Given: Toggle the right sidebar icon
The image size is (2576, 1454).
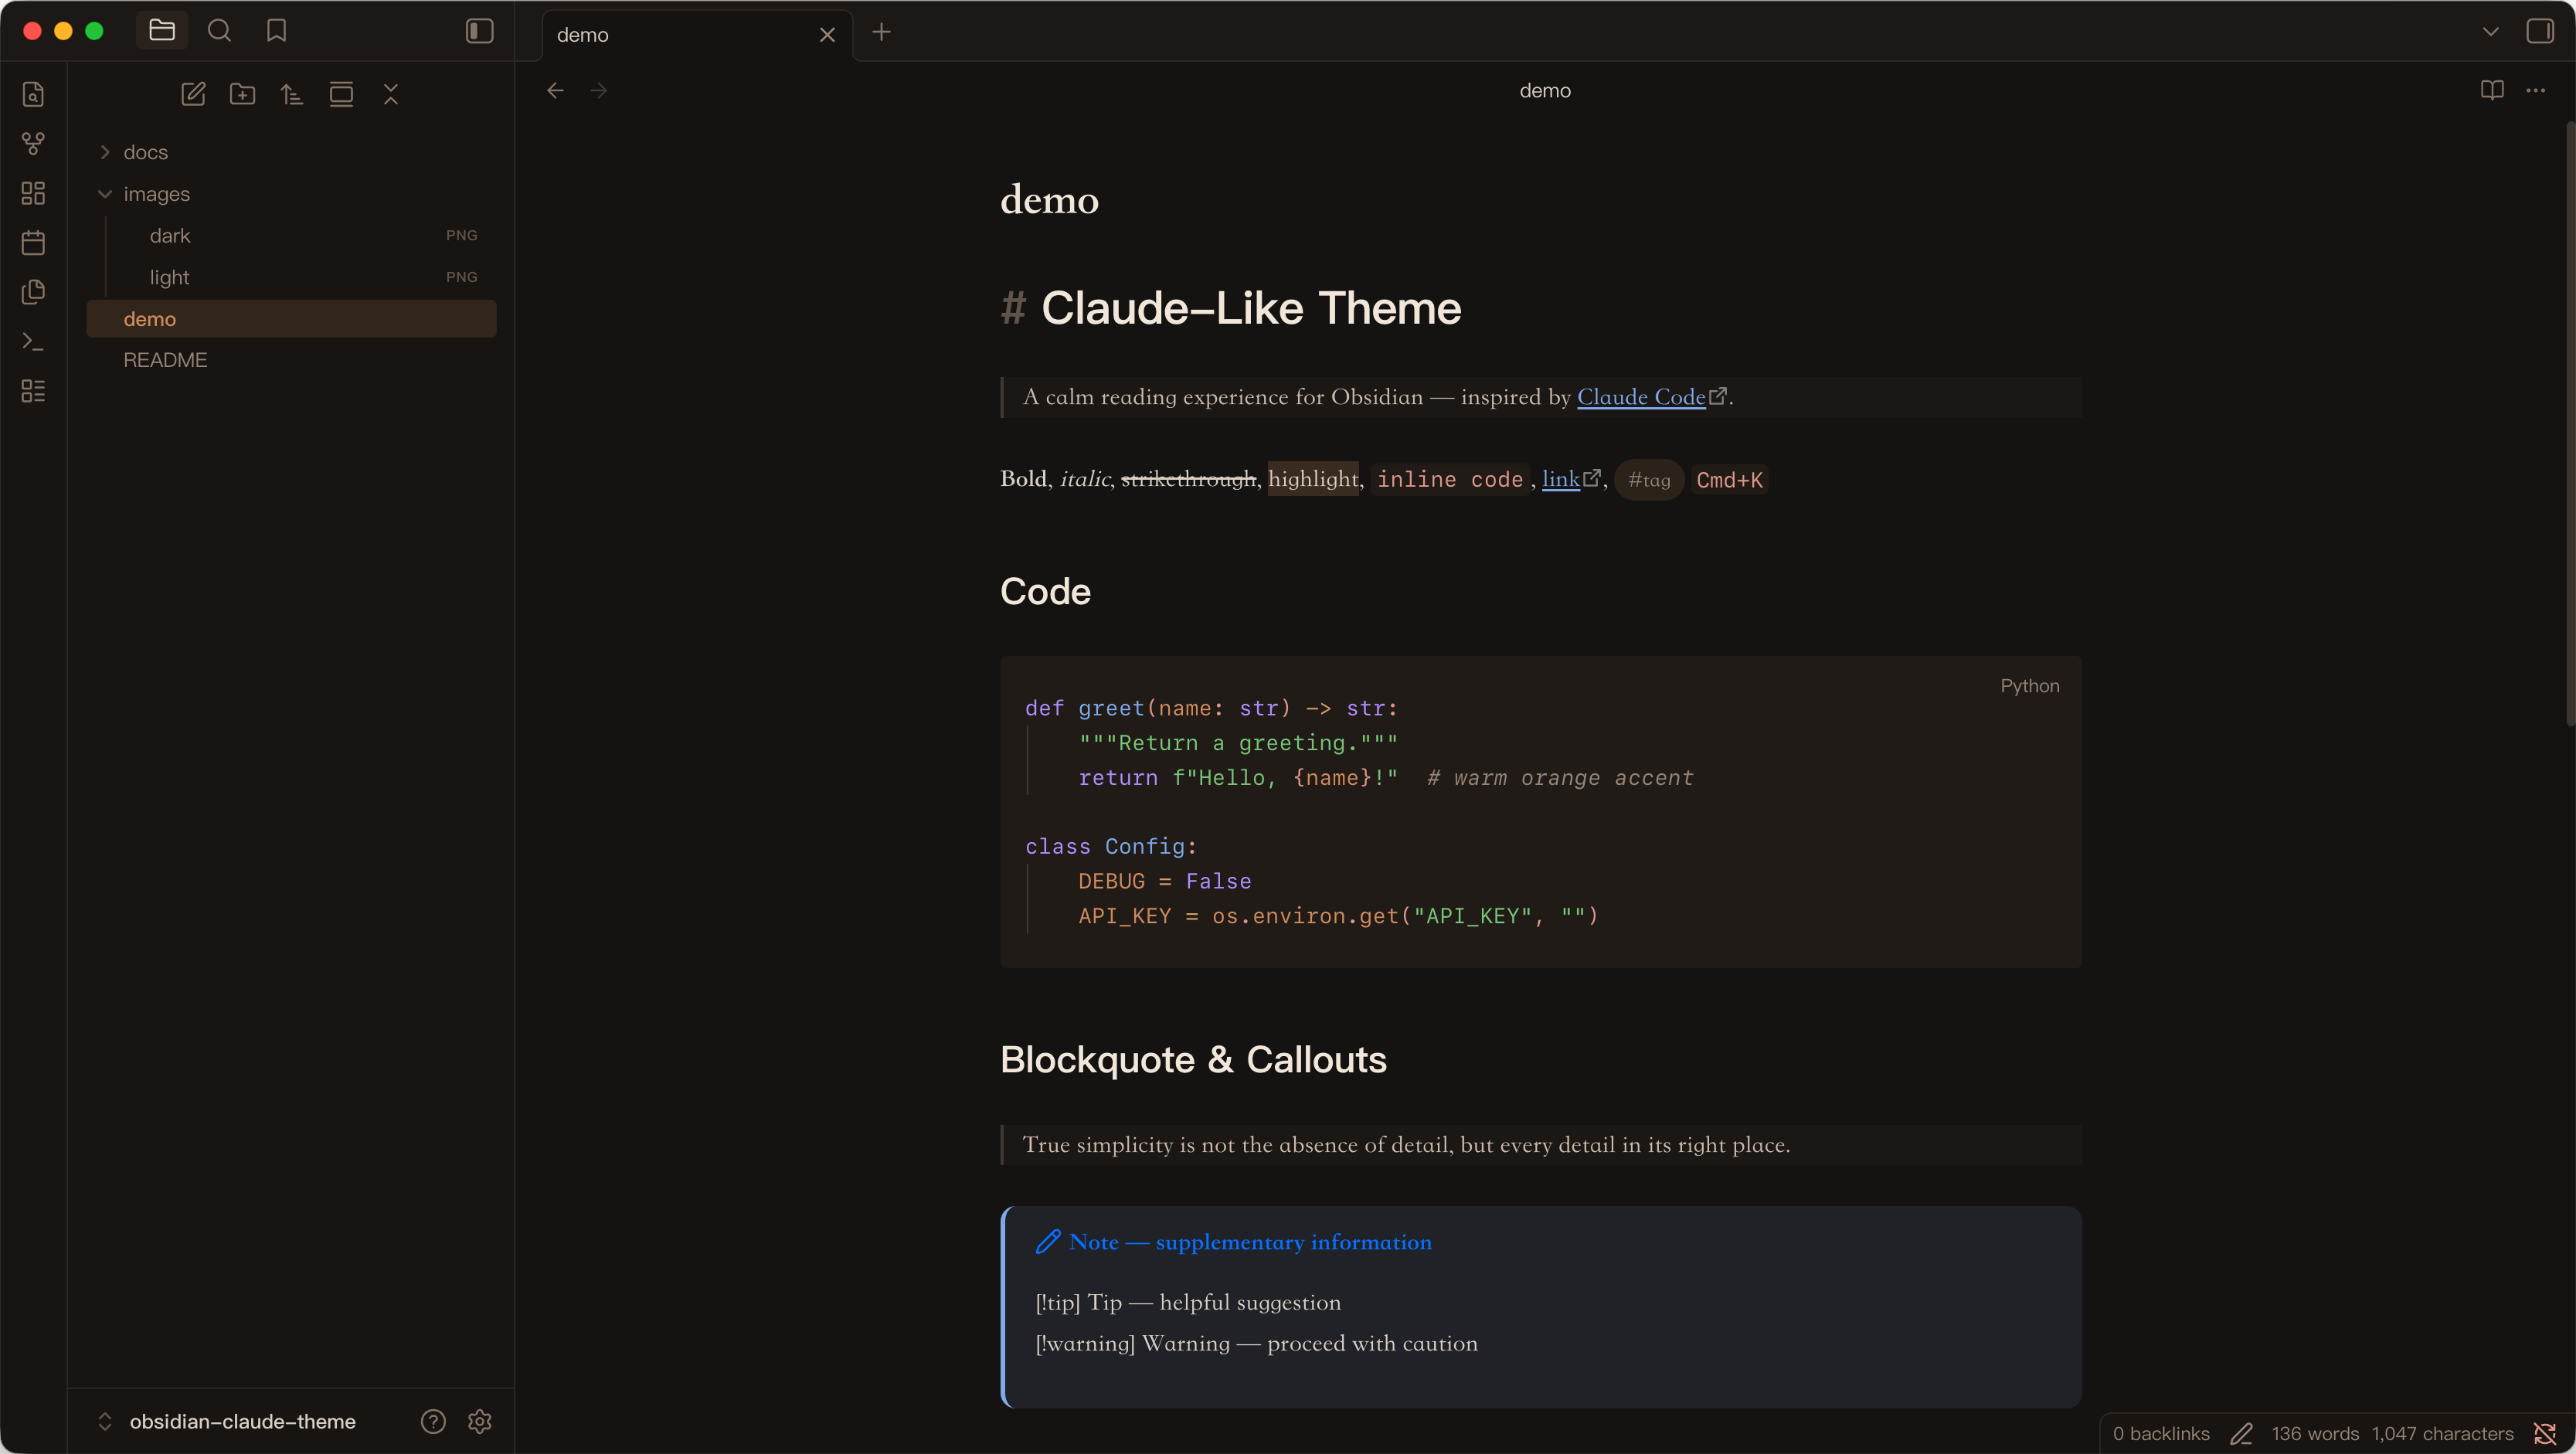Looking at the screenshot, I should 2540,31.
